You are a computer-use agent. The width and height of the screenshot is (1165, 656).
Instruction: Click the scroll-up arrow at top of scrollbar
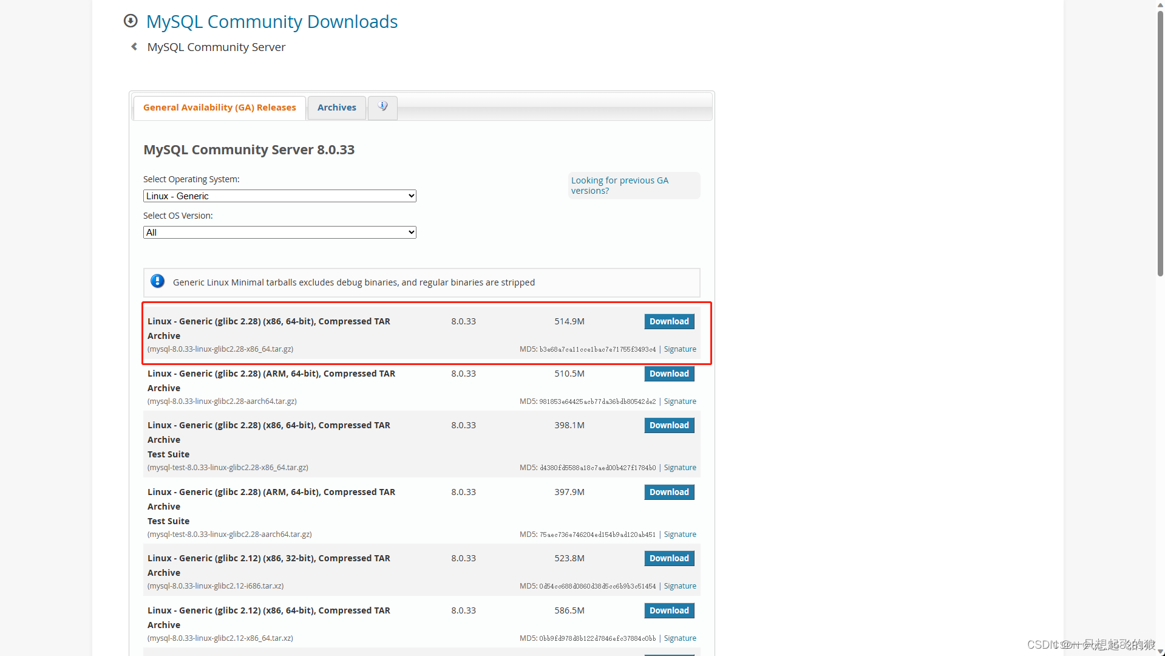coord(1160,5)
